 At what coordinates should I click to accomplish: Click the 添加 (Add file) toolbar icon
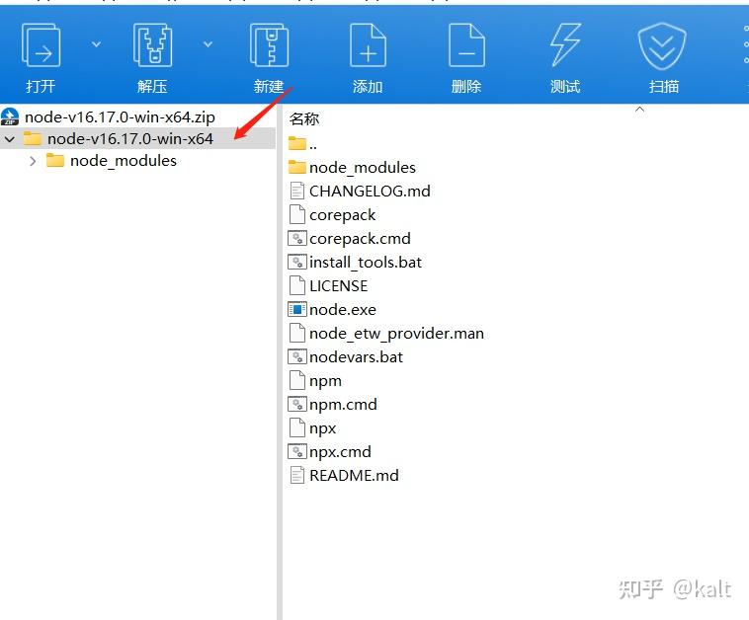tap(368, 44)
